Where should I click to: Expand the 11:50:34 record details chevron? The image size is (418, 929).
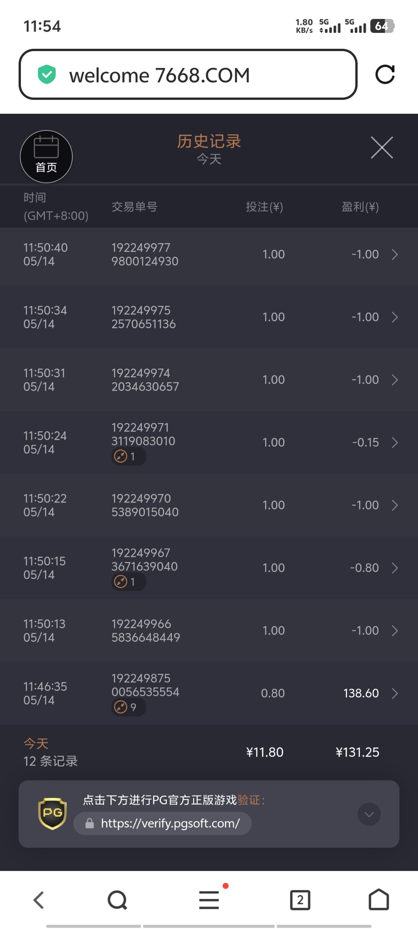(394, 317)
